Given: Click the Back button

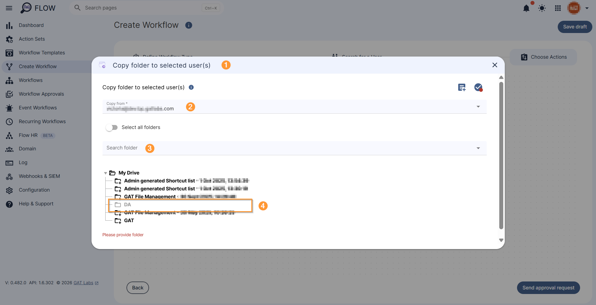Looking at the screenshot, I should tap(138, 288).
